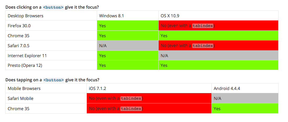288x122 pixels.
Task: Select the iOS 7.1.2 column header
Action: (x=149, y=88)
